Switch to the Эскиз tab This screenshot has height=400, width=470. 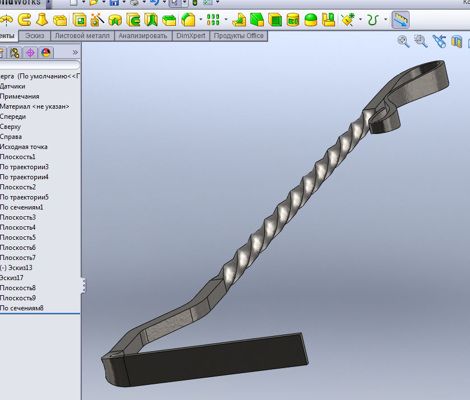[35, 36]
